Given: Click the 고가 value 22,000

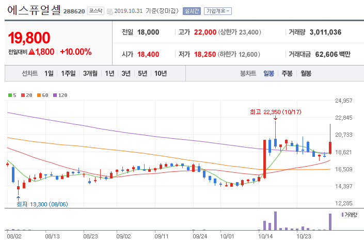Looking at the screenshot, I should coord(205,32).
